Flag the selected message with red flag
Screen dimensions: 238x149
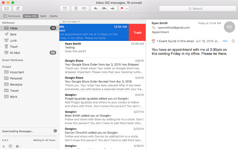coord(122,9)
